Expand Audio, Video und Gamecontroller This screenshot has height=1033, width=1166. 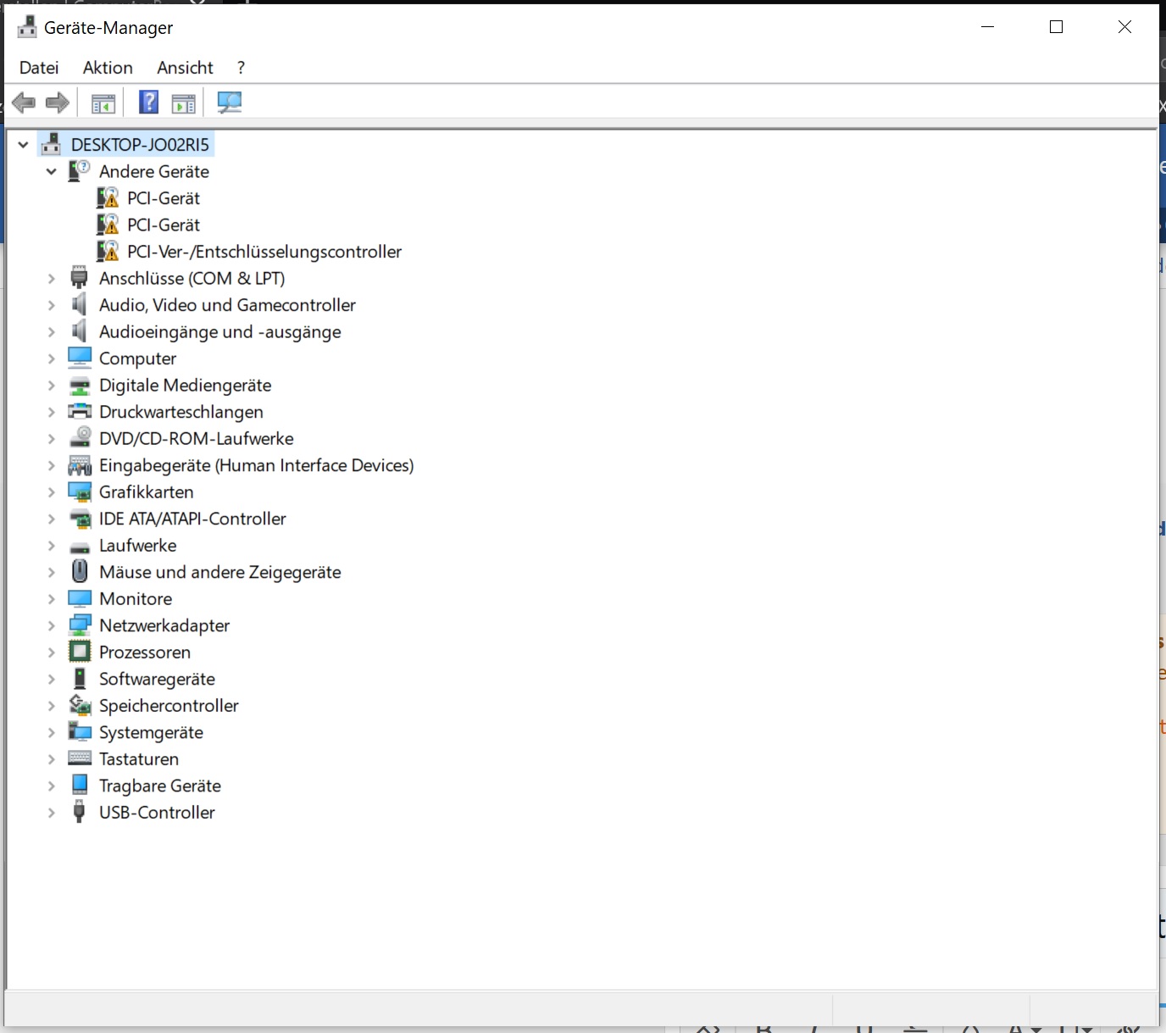52,305
